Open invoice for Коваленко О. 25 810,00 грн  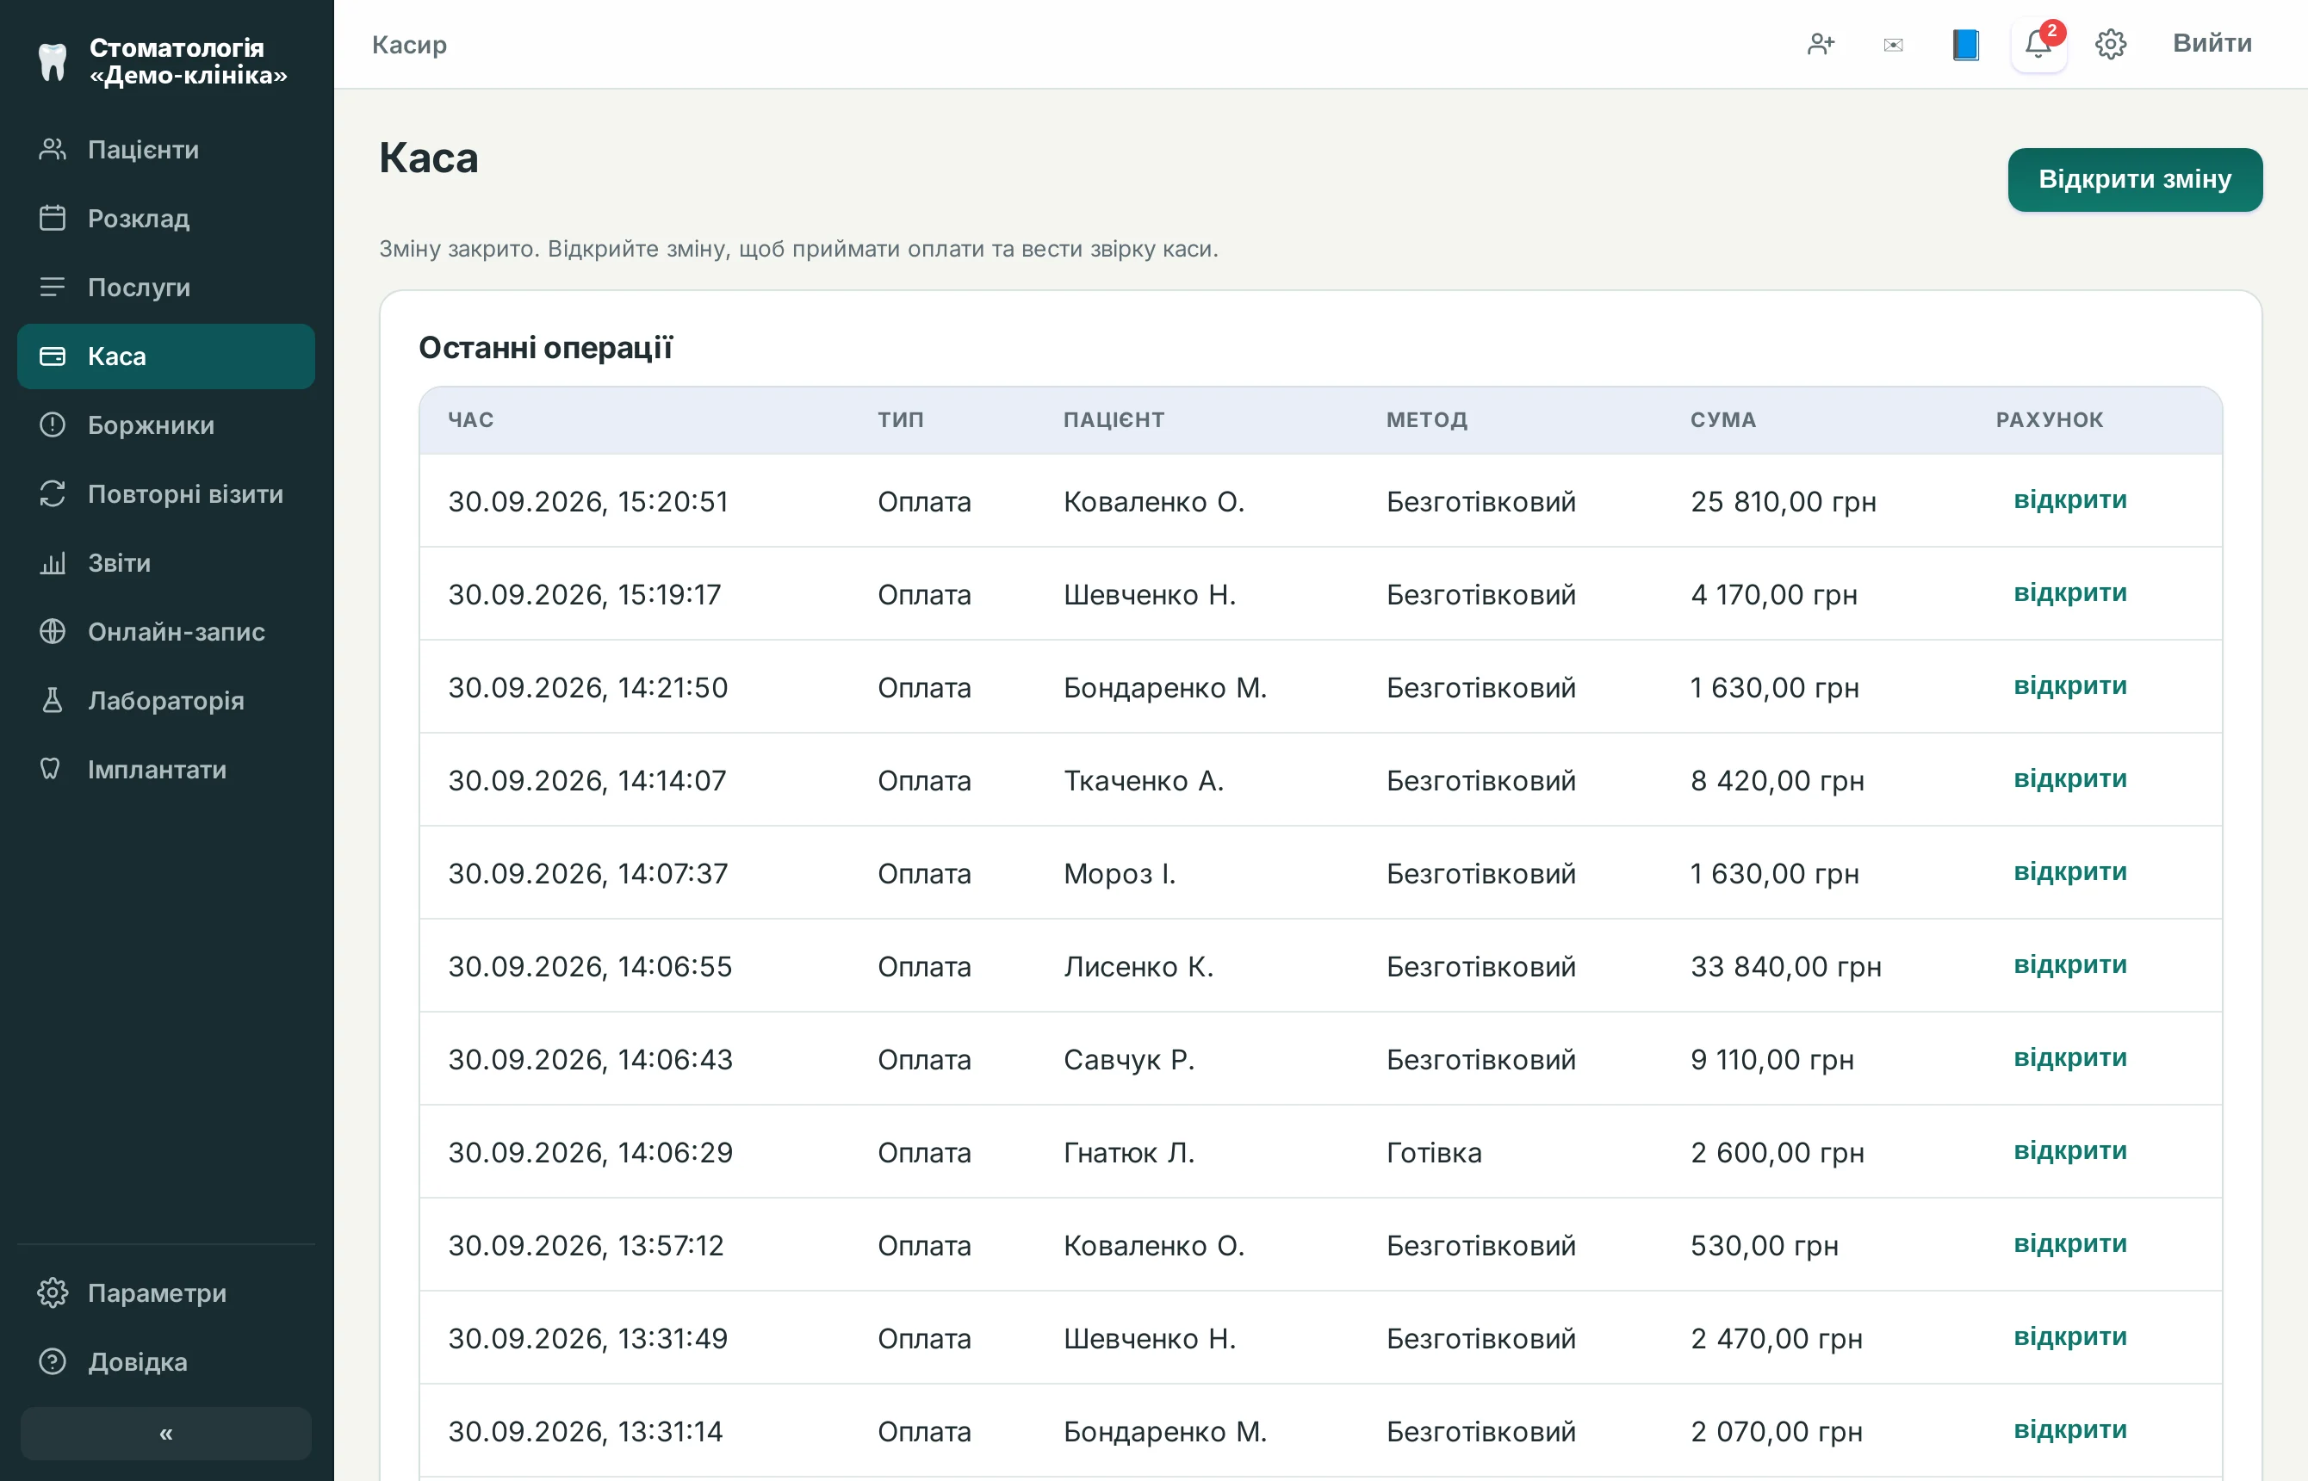tap(2069, 500)
